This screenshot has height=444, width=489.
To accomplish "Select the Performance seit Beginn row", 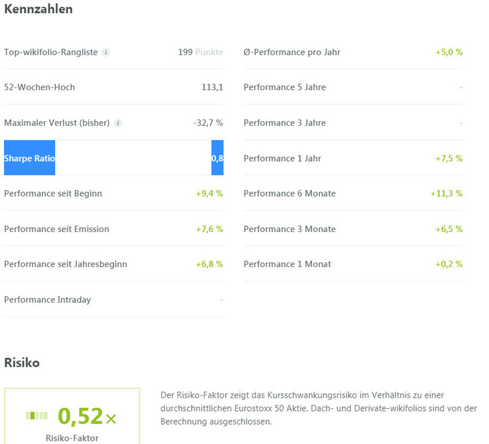I will pos(113,194).
